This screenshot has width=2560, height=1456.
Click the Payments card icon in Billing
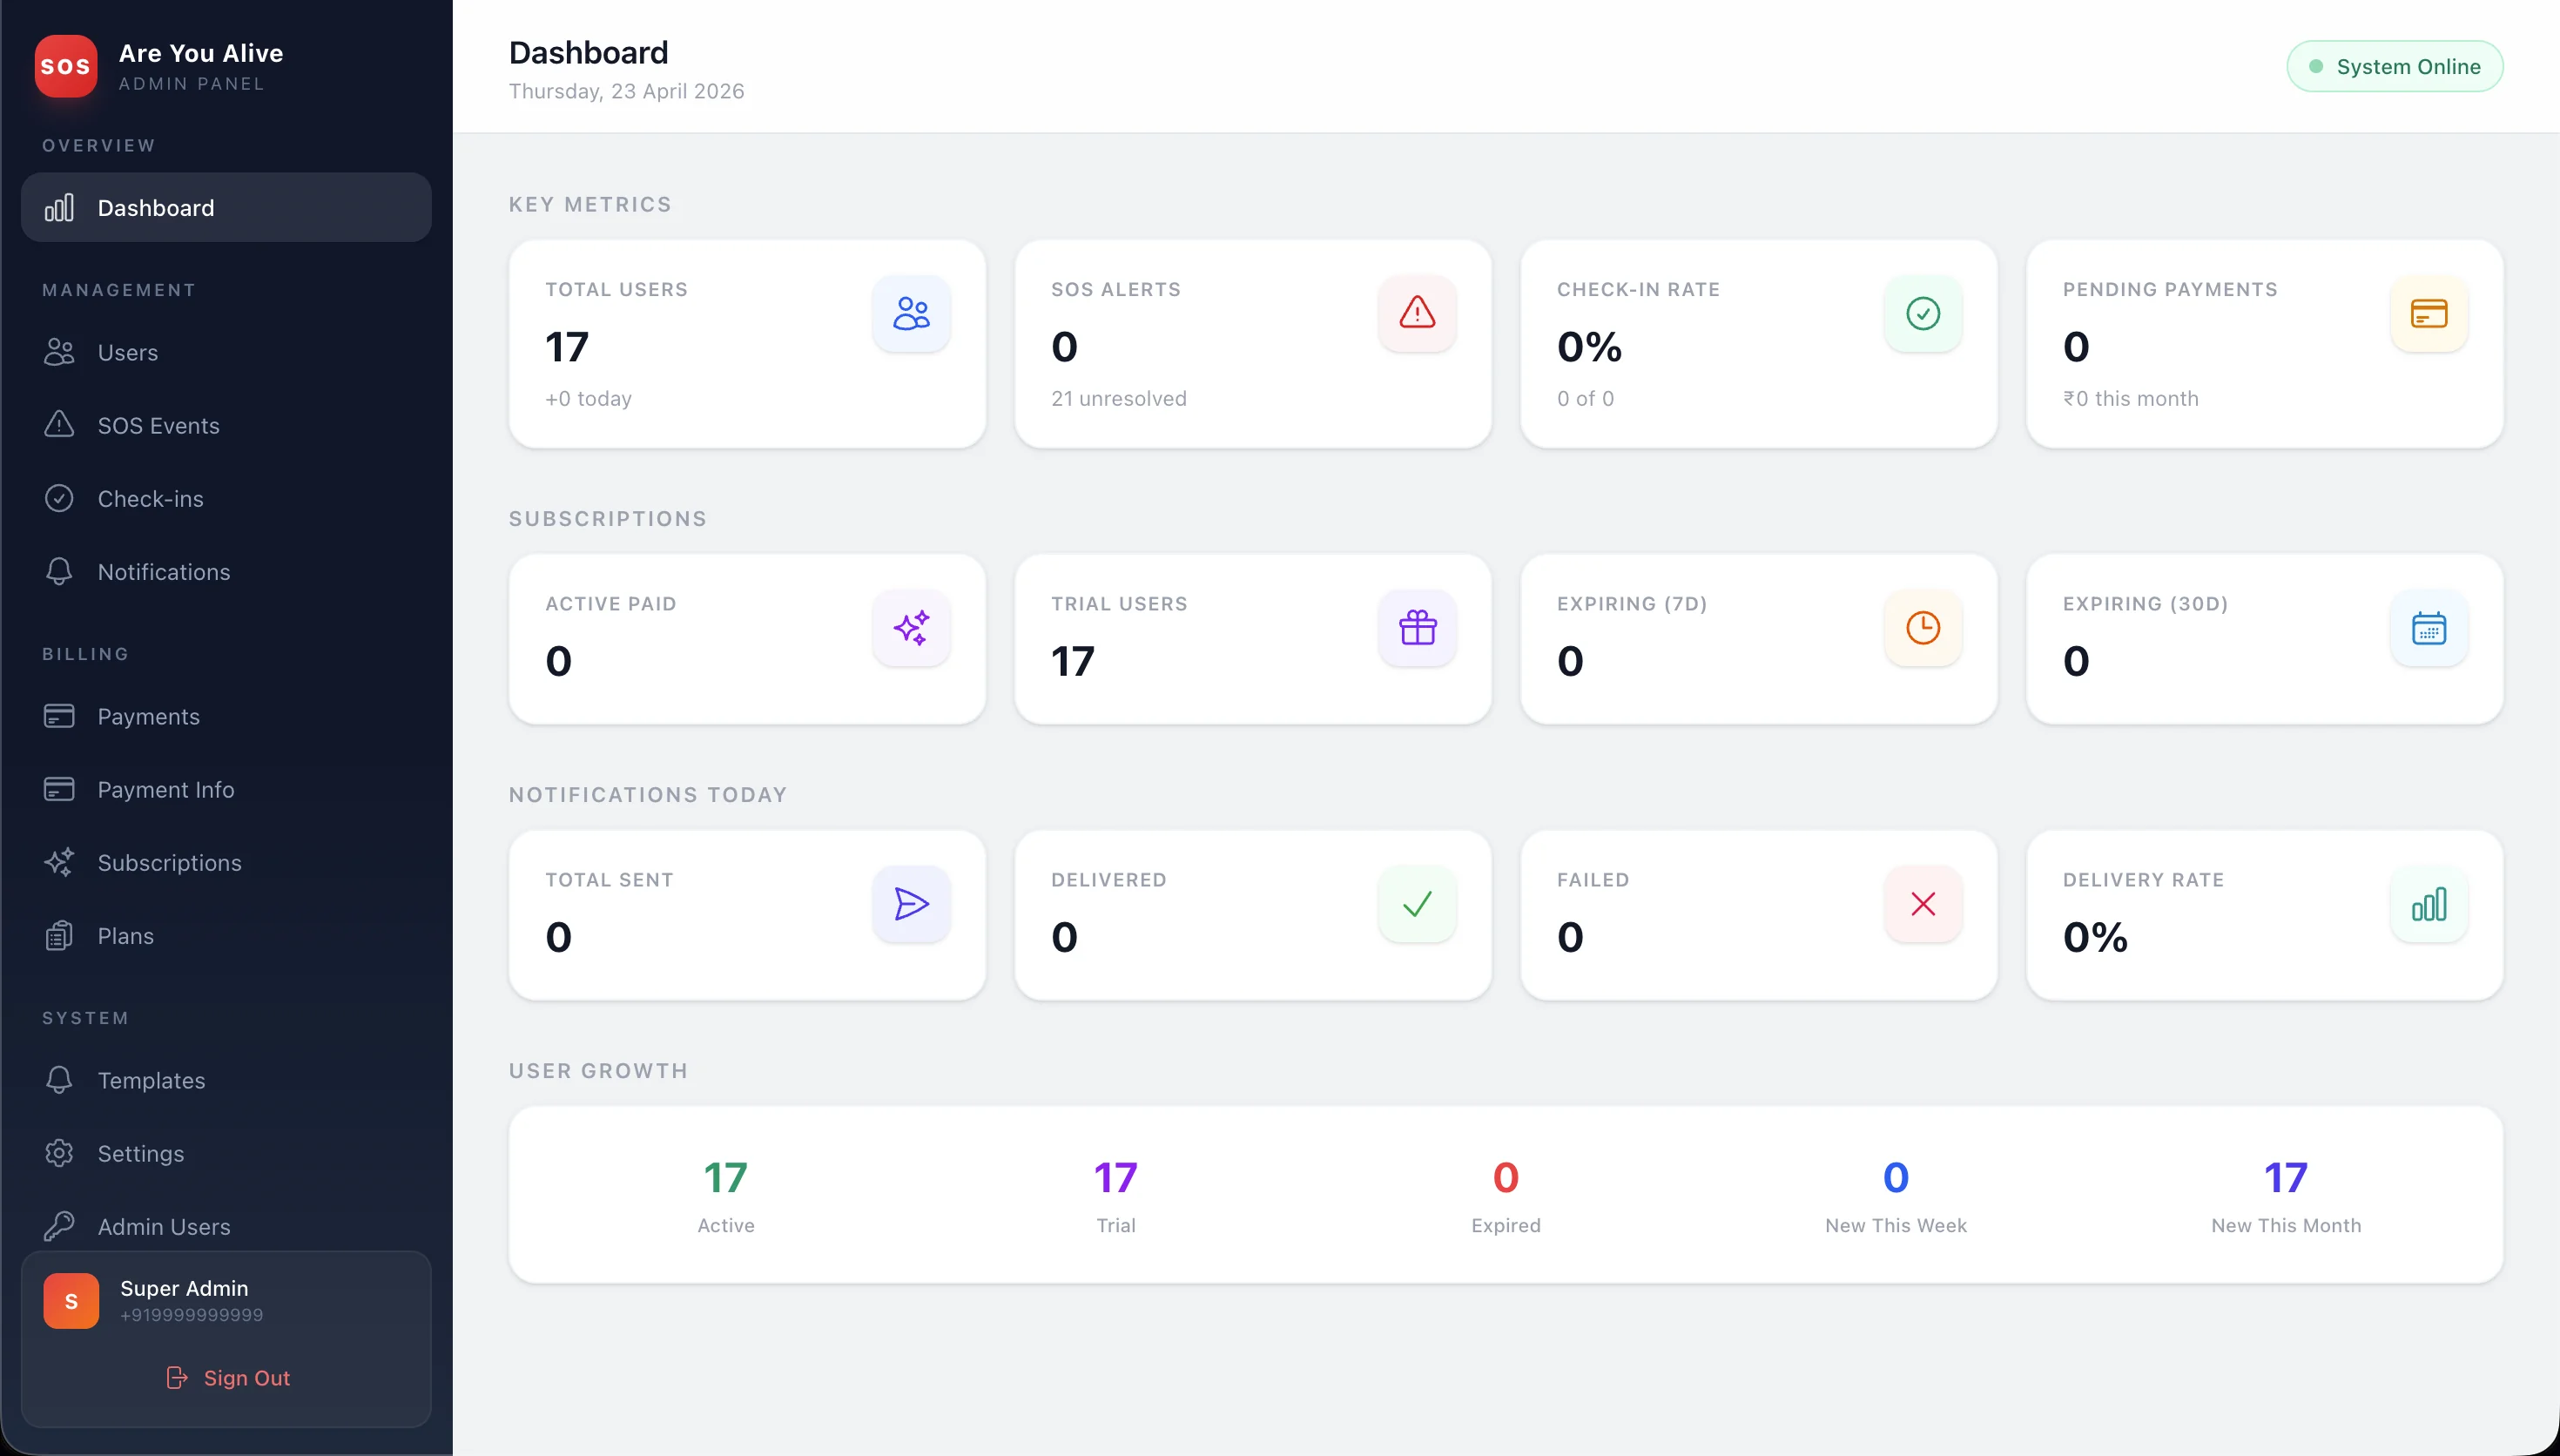(58, 716)
